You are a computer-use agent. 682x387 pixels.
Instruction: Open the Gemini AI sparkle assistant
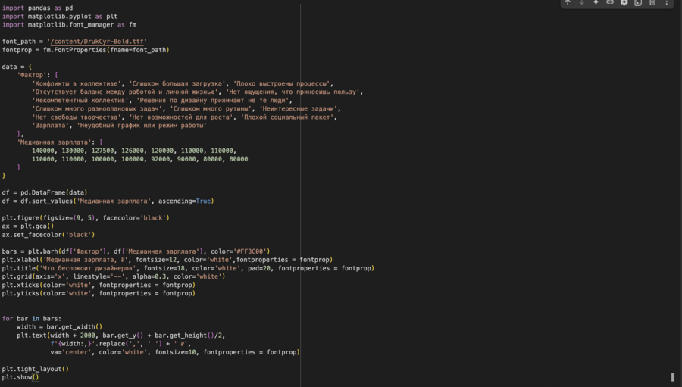[x=596, y=3]
